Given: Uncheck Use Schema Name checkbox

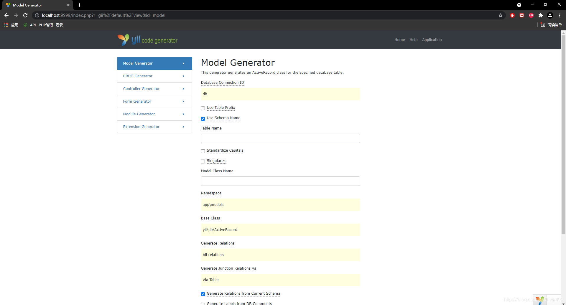Looking at the screenshot, I should click(x=203, y=119).
